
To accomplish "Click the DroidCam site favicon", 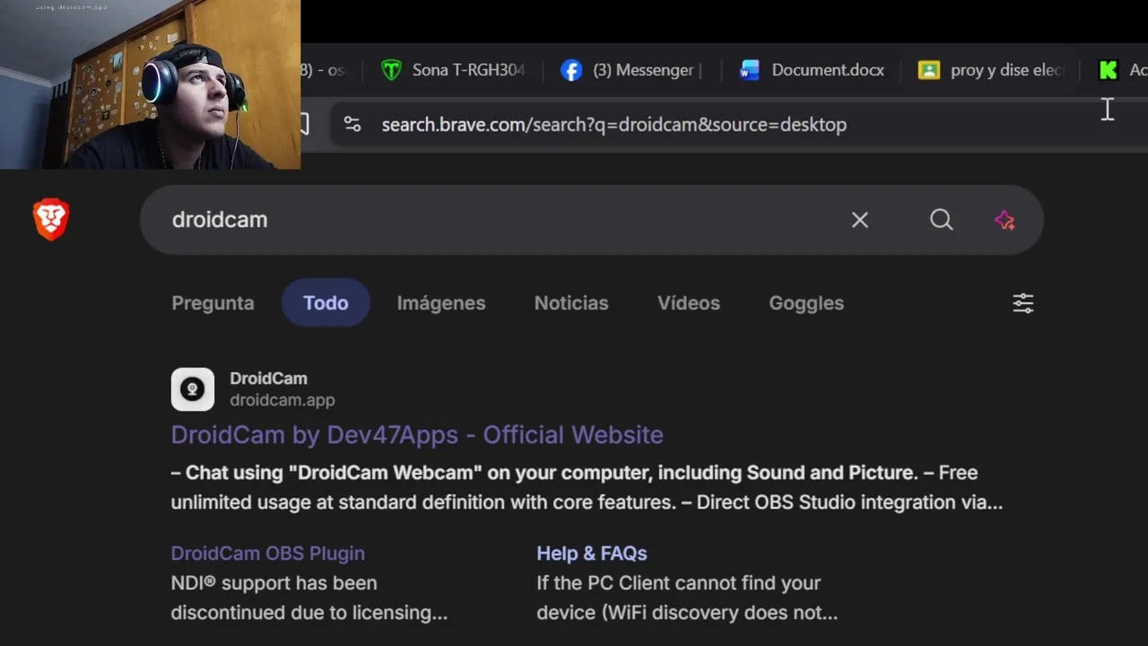I will [x=193, y=389].
